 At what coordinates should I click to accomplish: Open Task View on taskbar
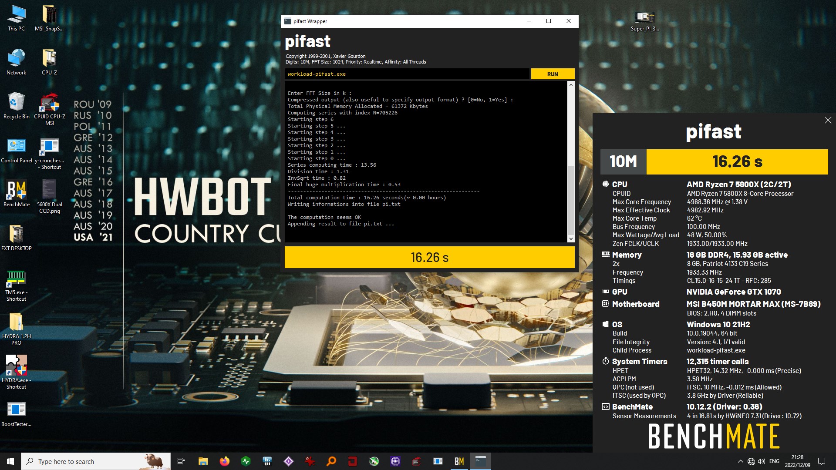[x=181, y=461]
